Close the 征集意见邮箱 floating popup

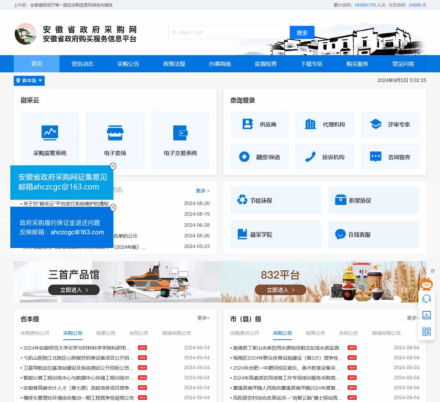tap(113, 166)
